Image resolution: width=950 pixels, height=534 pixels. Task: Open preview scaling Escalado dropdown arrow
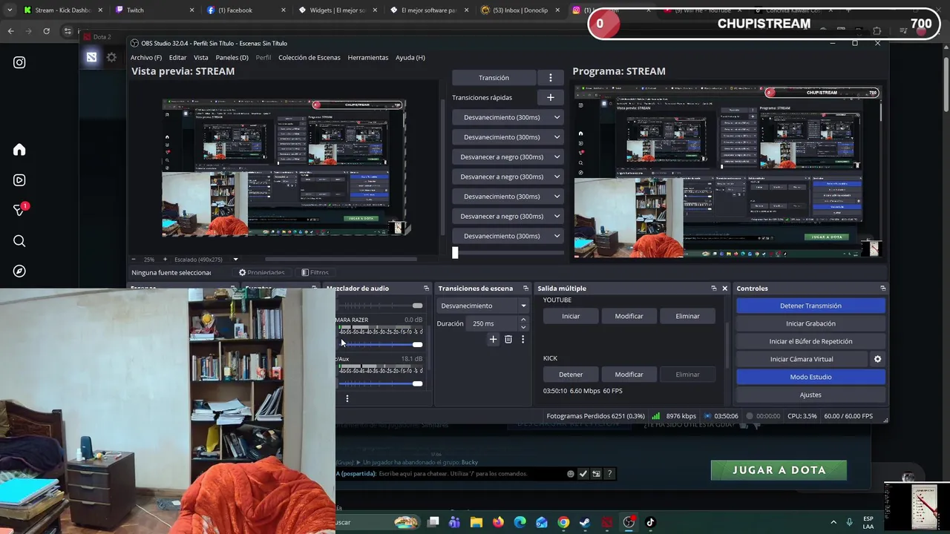(x=235, y=260)
